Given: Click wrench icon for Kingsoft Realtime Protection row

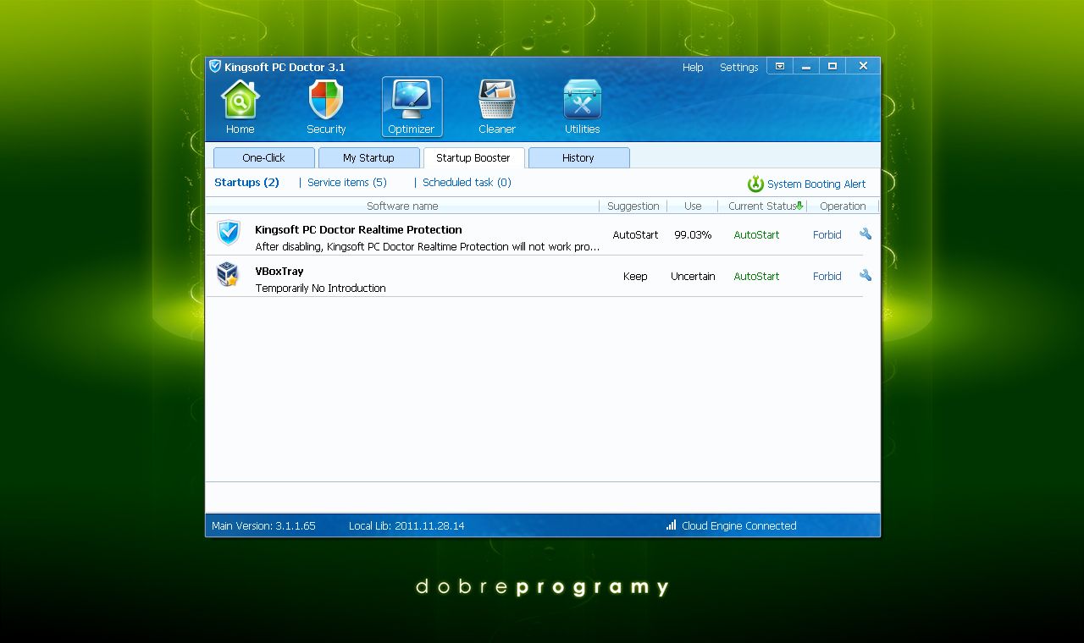Looking at the screenshot, I should point(866,234).
